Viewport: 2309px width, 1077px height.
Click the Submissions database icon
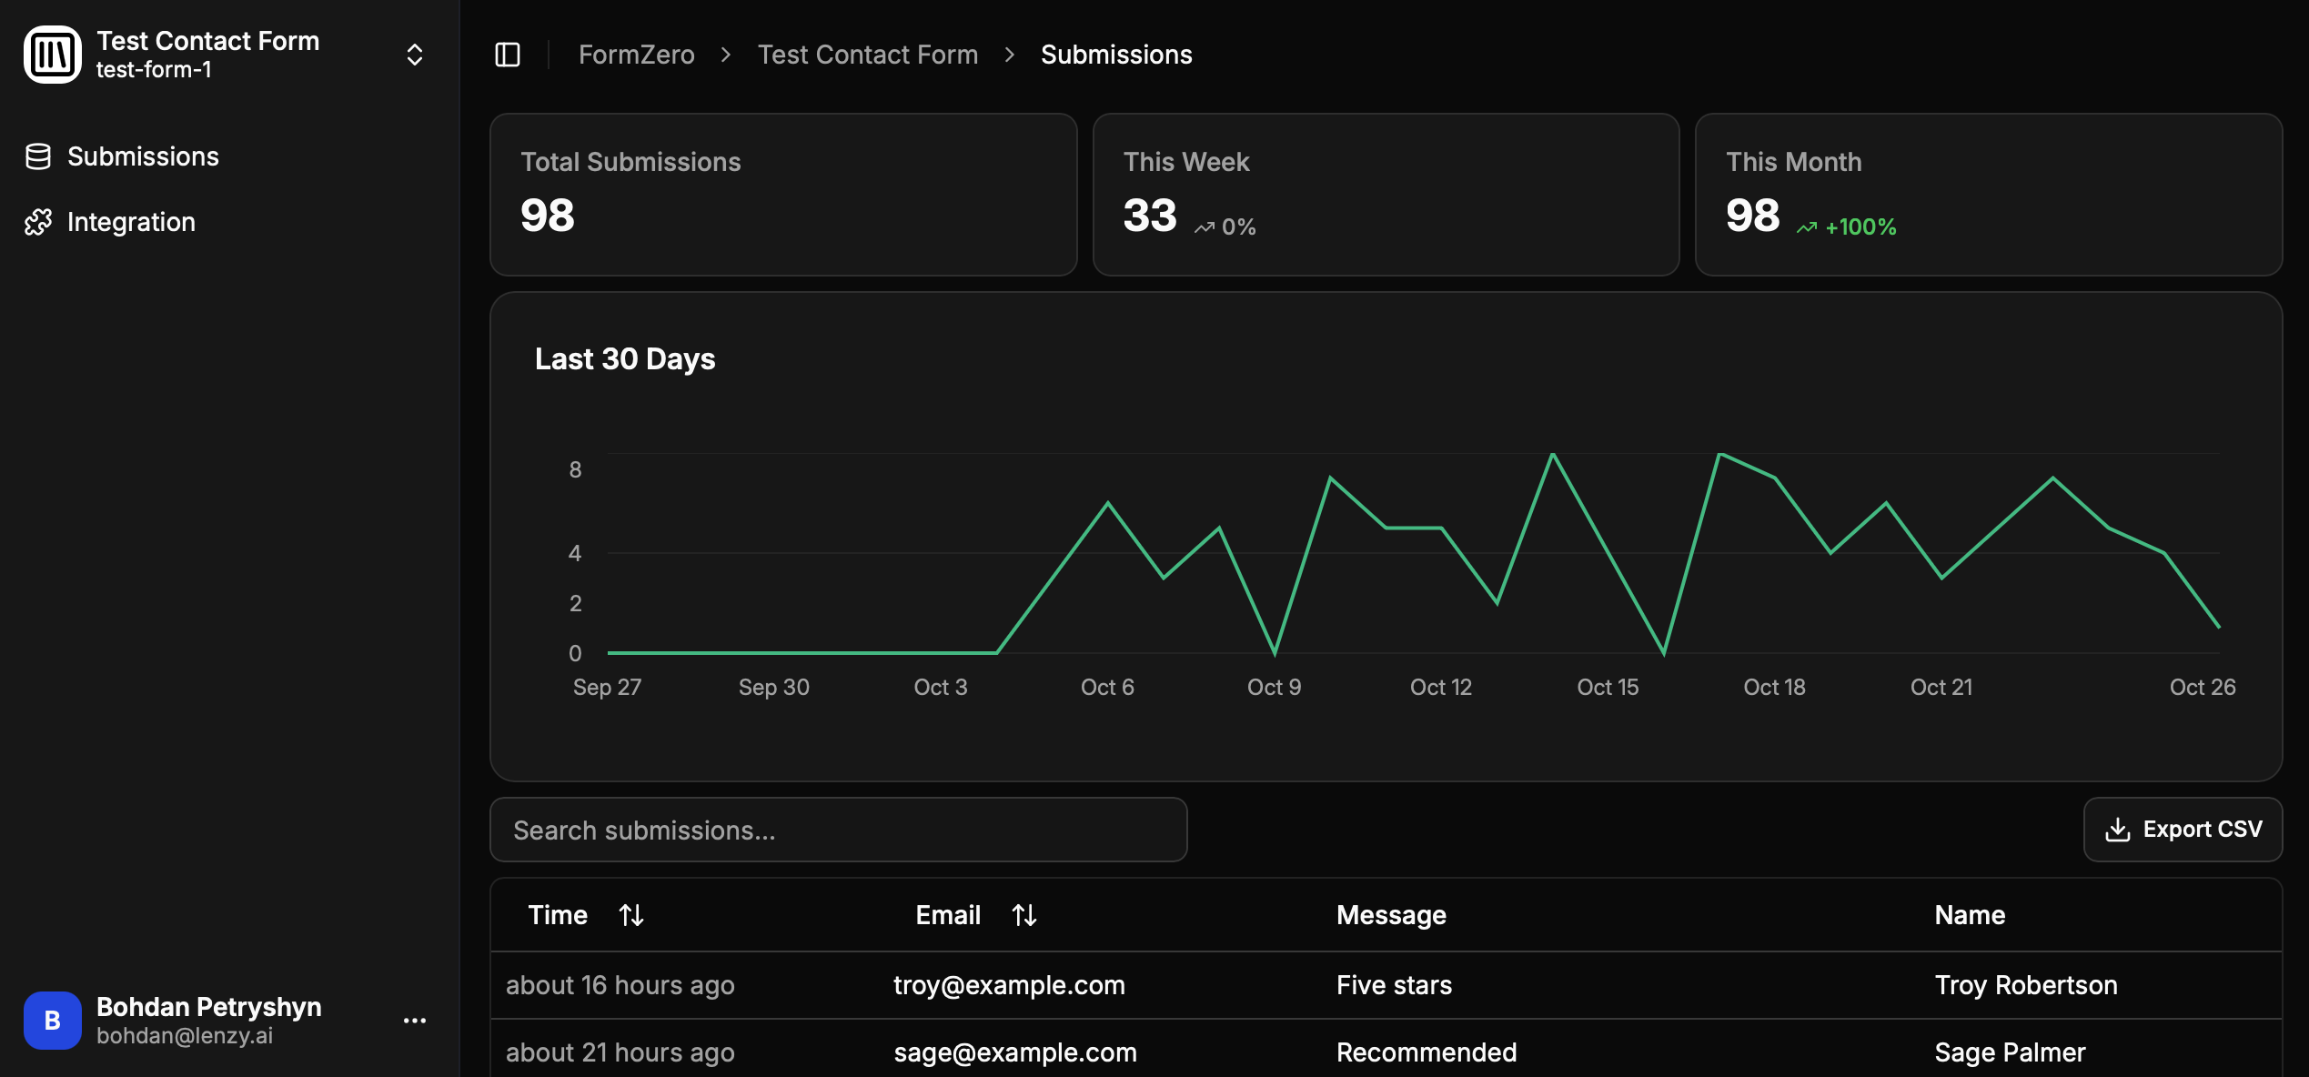pos(38,156)
